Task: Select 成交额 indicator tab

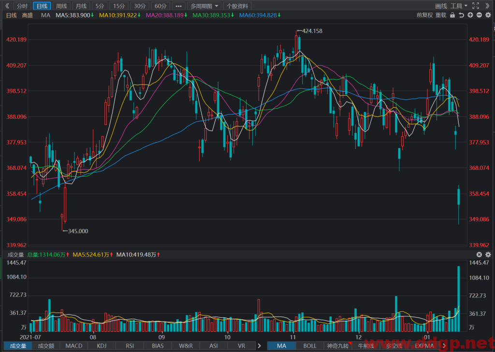Action: (x=46, y=346)
